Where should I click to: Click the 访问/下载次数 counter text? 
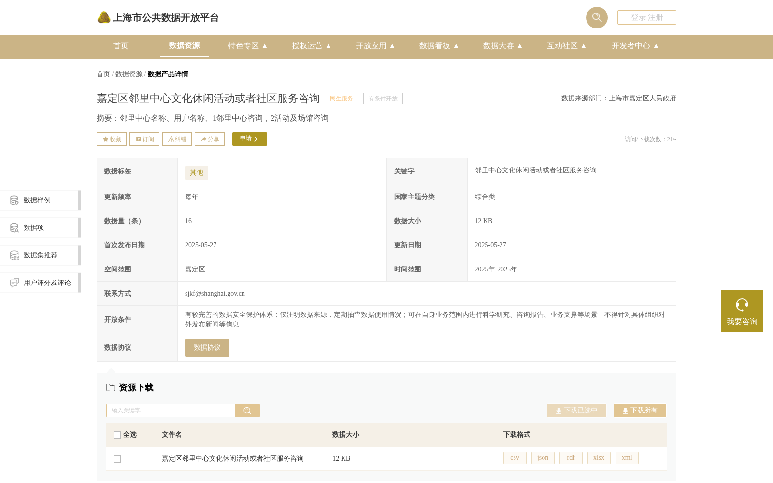point(650,139)
